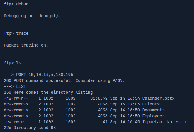This screenshot has height=132, width=194.
Task: Click the trace command text
Action: [22, 34]
